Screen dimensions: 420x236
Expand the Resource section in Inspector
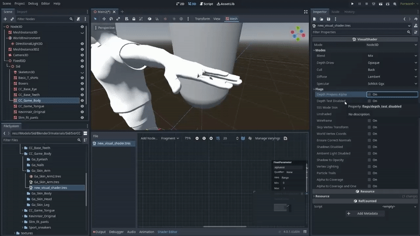322,196
